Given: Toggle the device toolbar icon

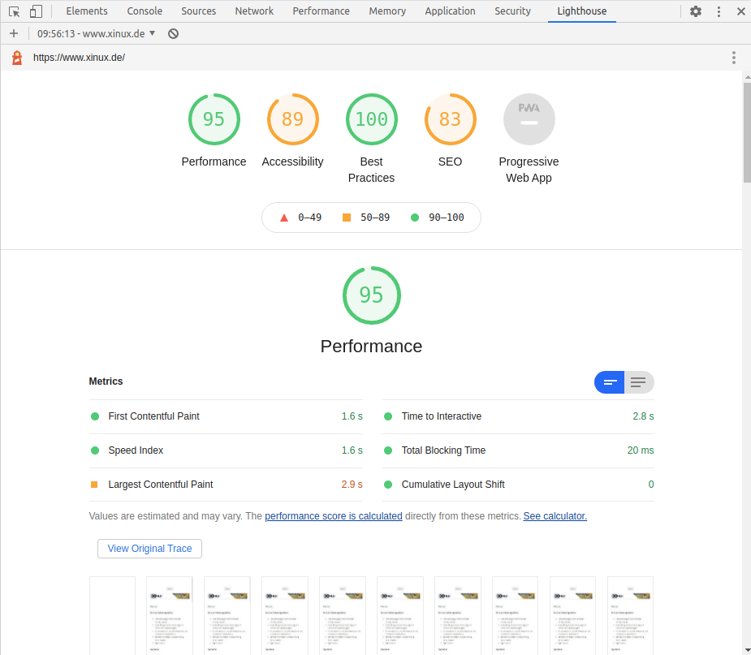Looking at the screenshot, I should (x=36, y=11).
